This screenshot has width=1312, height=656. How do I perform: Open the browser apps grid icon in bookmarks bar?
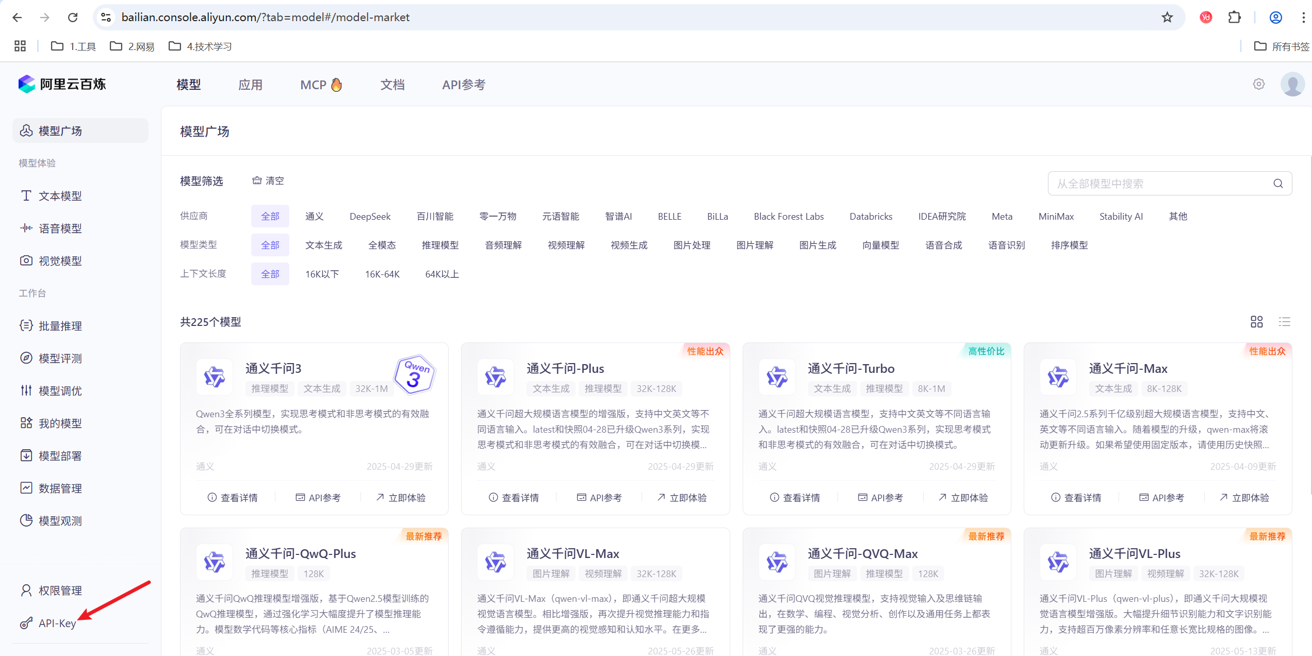[20, 46]
